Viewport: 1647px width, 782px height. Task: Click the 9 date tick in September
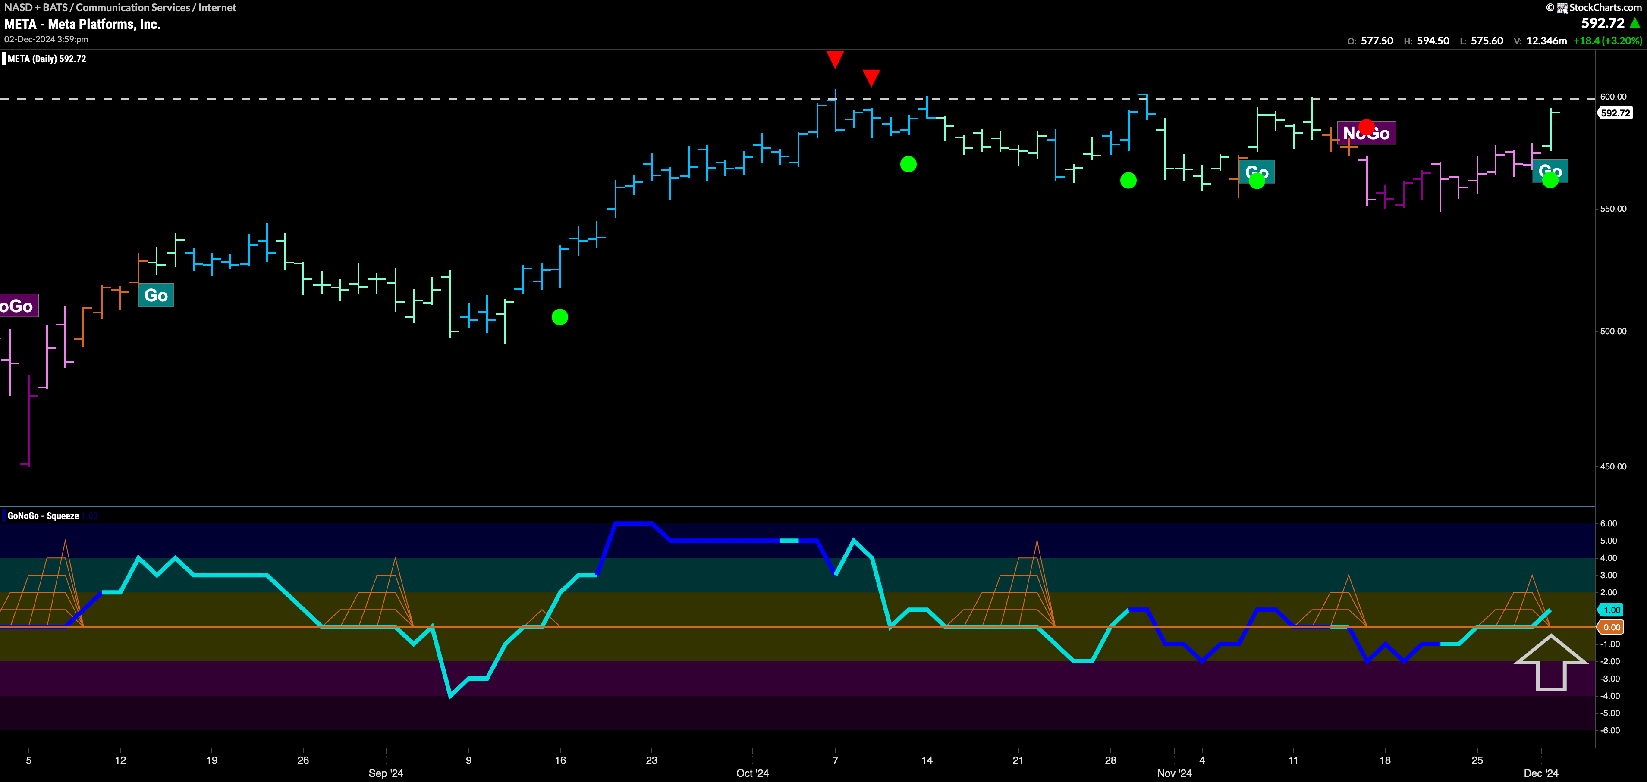click(x=468, y=760)
